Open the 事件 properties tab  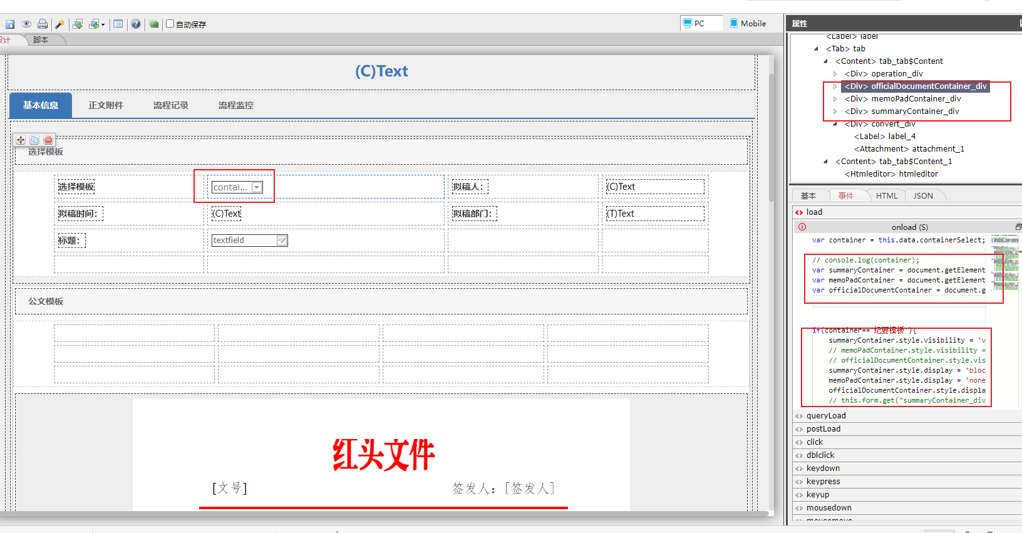tap(846, 196)
